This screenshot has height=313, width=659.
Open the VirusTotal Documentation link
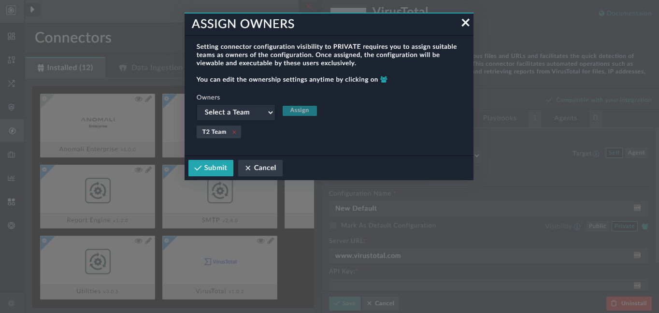pos(625,13)
